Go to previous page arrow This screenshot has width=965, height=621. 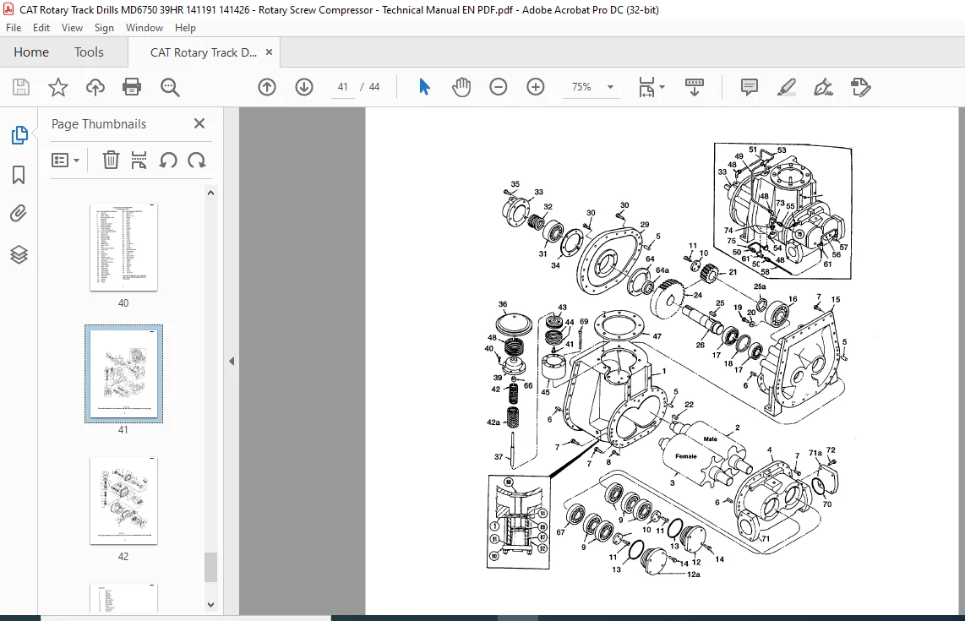pyautogui.click(x=267, y=87)
